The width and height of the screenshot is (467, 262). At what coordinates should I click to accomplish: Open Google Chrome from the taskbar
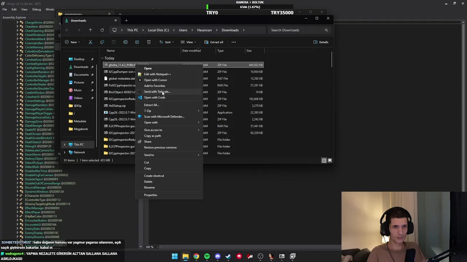point(196,257)
